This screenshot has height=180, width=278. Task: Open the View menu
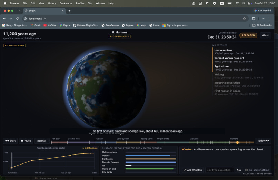(x=41, y=3)
